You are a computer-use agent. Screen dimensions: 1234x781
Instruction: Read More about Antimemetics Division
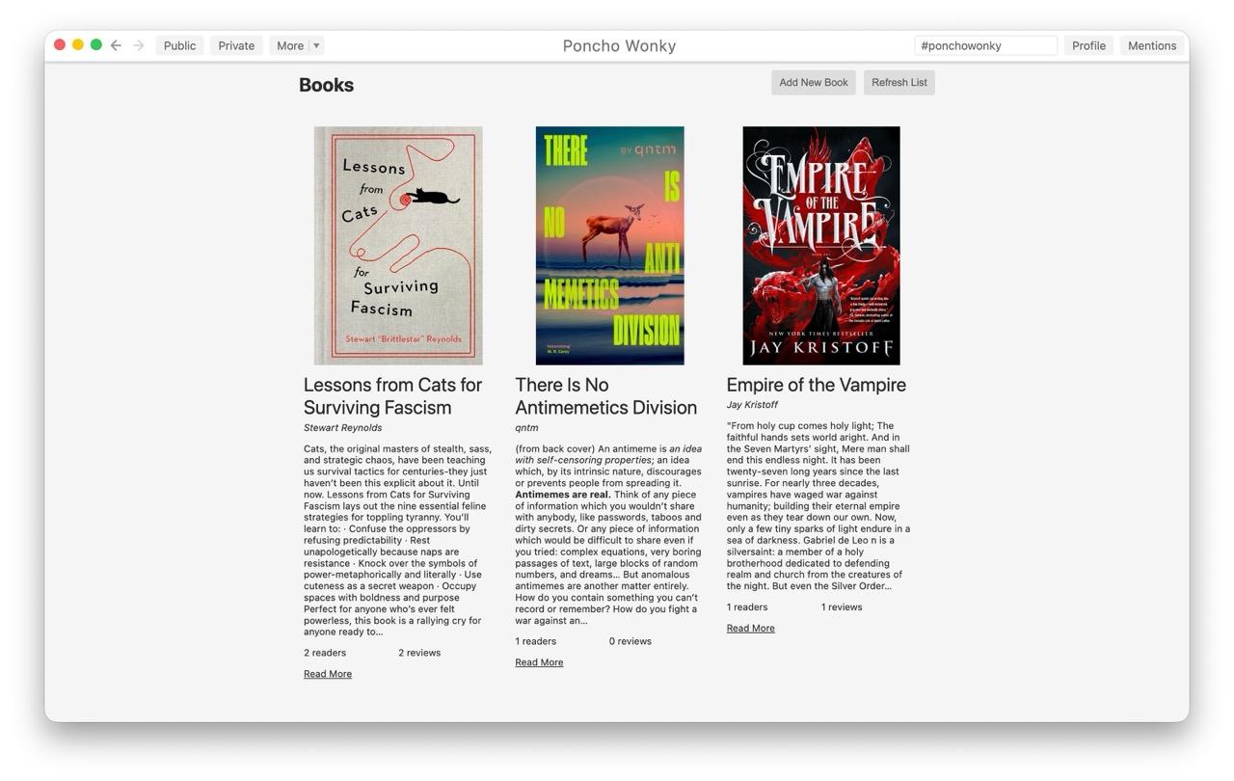tap(539, 662)
